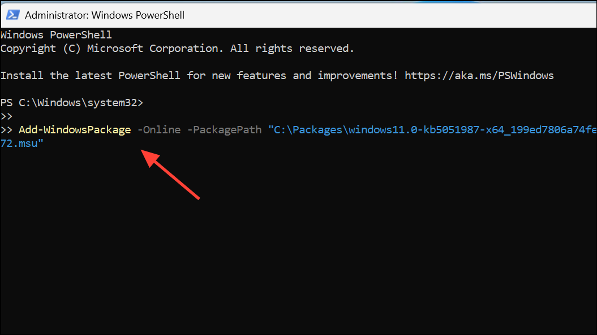Image resolution: width=597 pixels, height=335 pixels.
Task: Click the 'Add-WindowsPackage' command text
Action: pos(75,130)
